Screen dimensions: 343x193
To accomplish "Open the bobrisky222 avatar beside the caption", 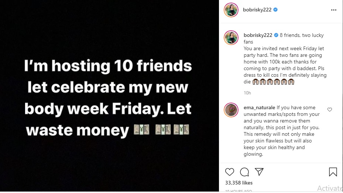I will tap(231, 38).
